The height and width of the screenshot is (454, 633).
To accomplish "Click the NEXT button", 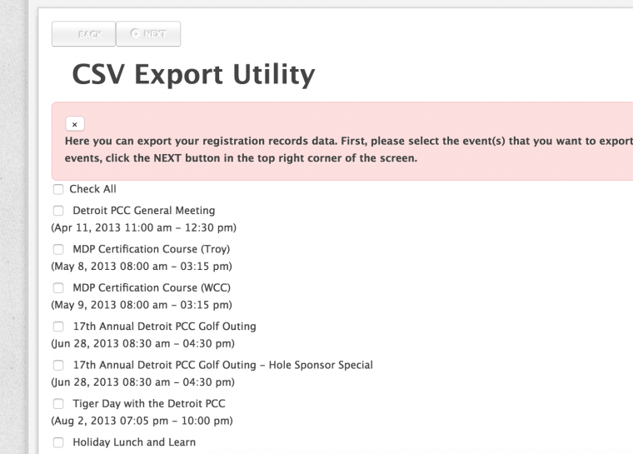I will [148, 34].
